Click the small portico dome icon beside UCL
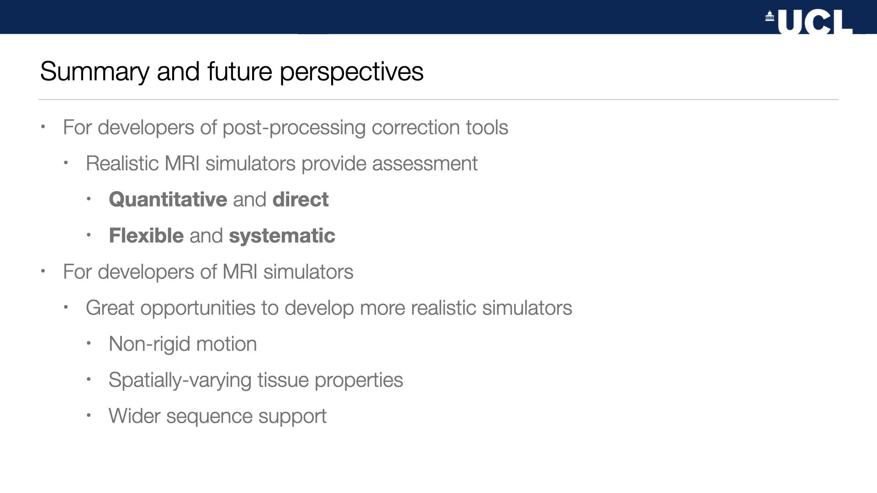Image resolution: width=877 pixels, height=493 pixels. (x=770, y=16)
